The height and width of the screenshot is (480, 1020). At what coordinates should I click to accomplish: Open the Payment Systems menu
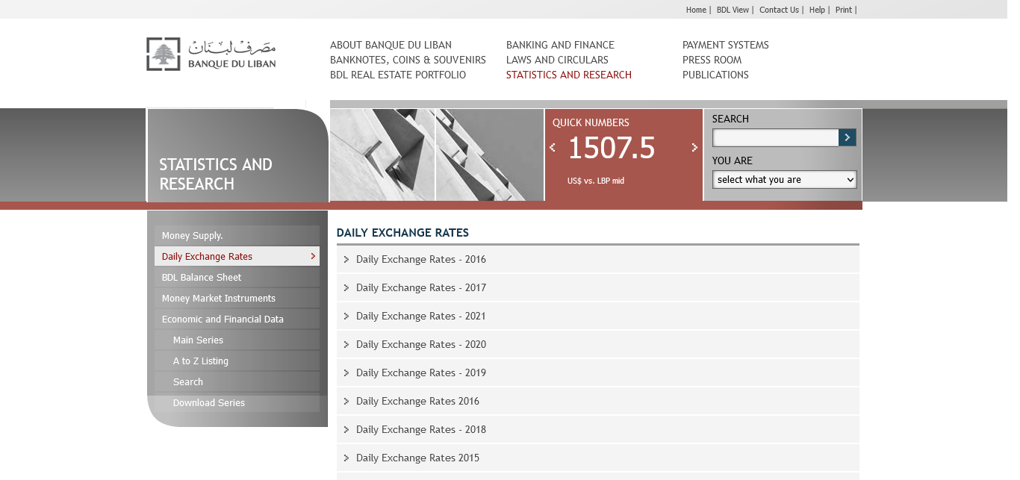click(725, 45)
